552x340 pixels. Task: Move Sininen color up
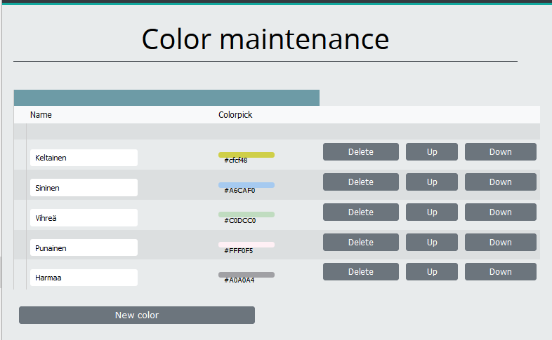pos(431,182)
